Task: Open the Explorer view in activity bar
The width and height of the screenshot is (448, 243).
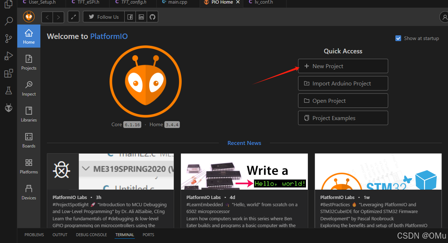Action: pos(9,4)
